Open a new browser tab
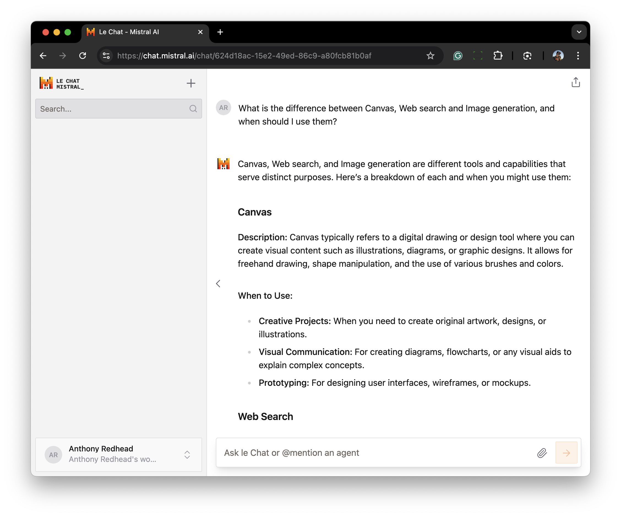621x517 pixels. pos(220,32)
